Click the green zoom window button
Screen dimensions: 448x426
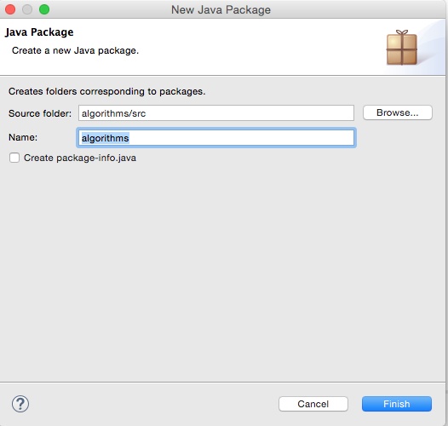(44, 9)
